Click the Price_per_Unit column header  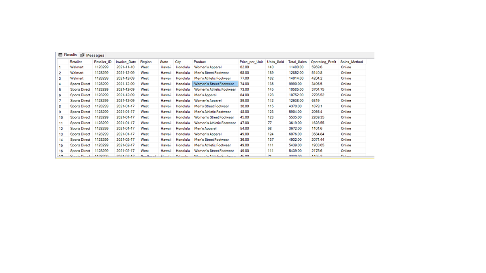(x=251, y=61)
